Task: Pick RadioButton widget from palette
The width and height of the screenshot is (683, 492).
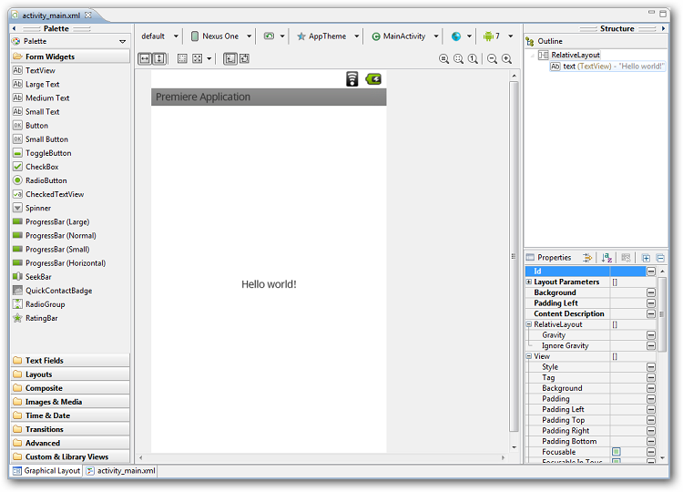Action: point(46,180)
